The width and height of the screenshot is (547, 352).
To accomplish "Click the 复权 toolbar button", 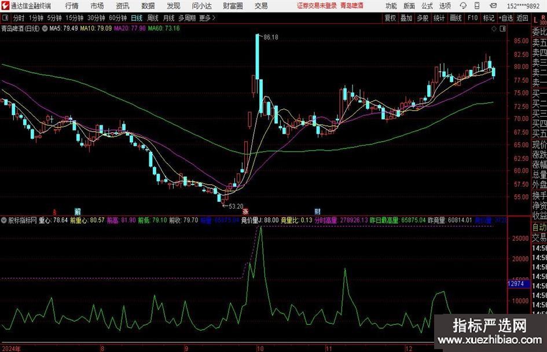I will tap(390, 18).
